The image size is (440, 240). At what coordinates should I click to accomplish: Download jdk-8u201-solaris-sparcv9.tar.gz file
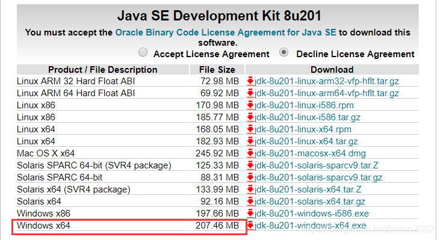tap(318, 178)
